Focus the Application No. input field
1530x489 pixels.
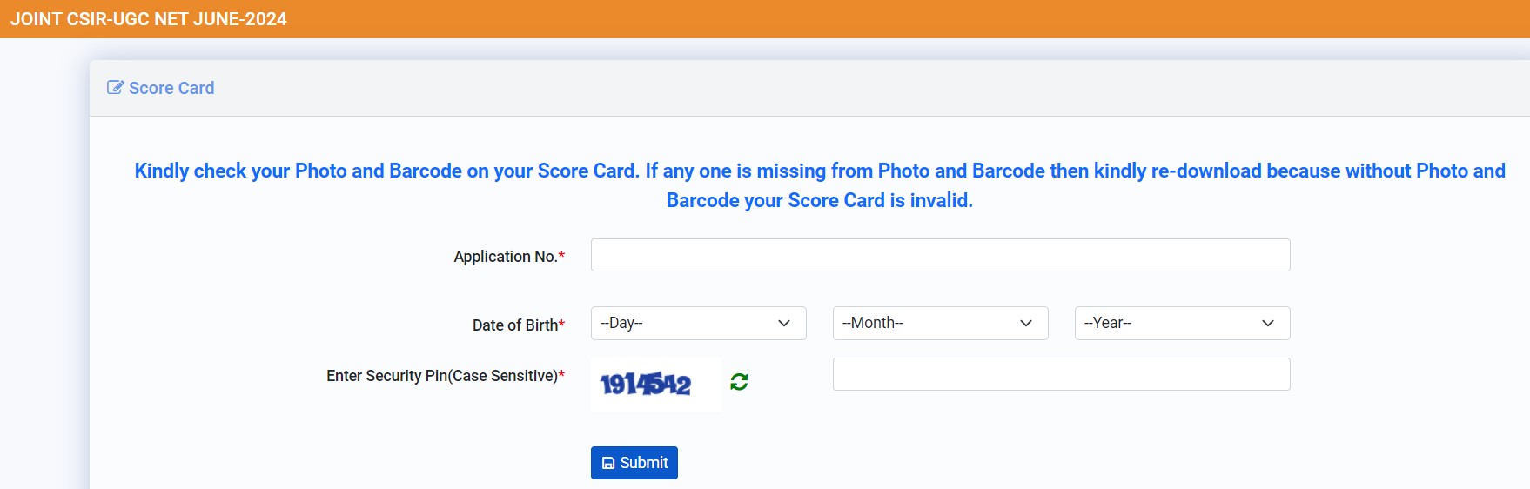[940, 255]
